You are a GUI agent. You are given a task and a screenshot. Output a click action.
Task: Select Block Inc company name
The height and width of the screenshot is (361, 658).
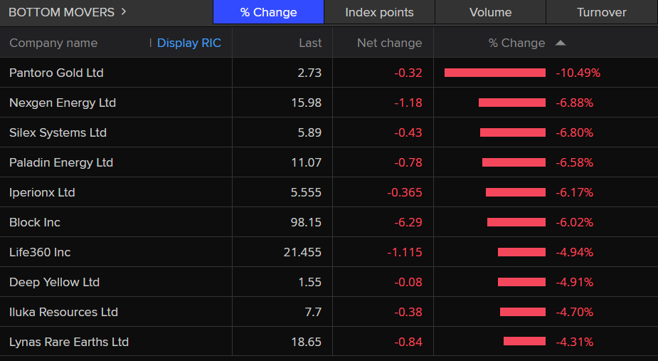35,222
